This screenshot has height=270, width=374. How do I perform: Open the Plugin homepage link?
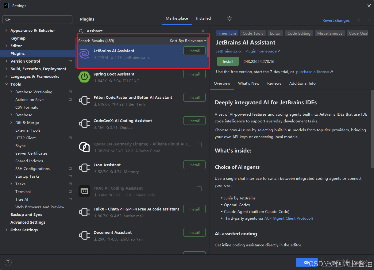coord(263,51)
